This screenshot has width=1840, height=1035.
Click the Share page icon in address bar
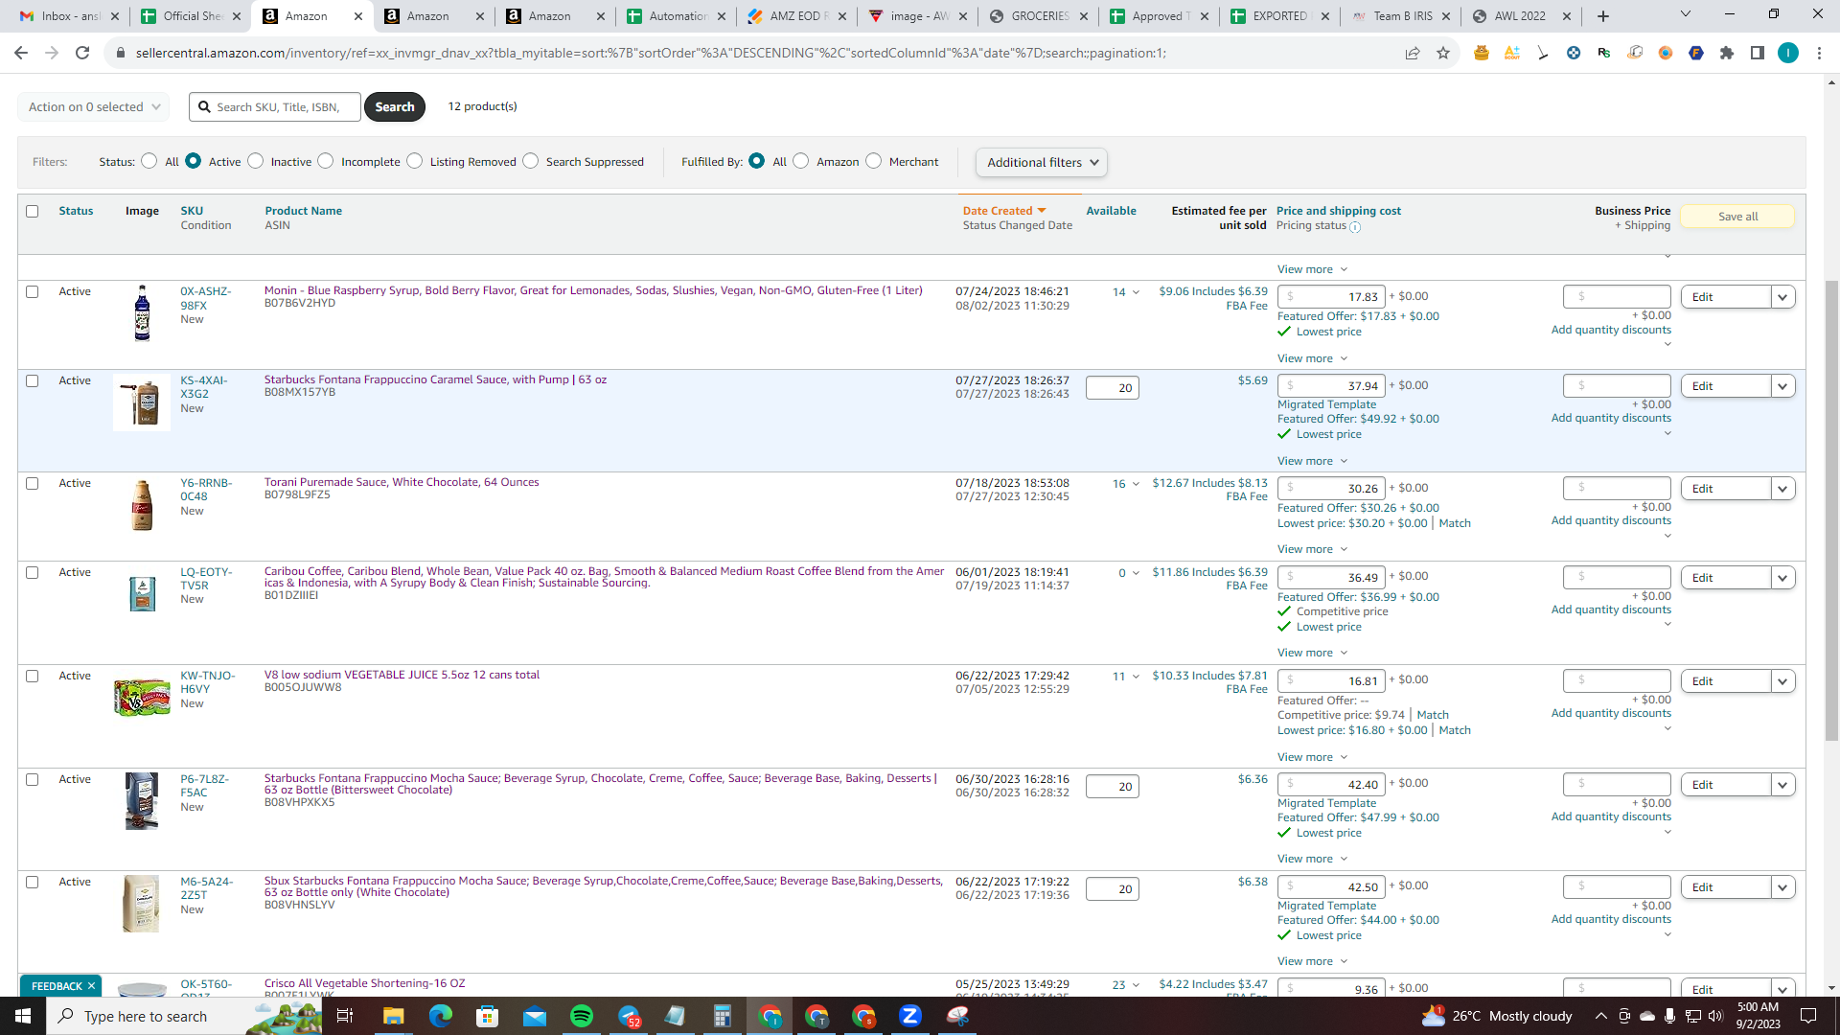pyautogui.click(x=1413, y=53)
